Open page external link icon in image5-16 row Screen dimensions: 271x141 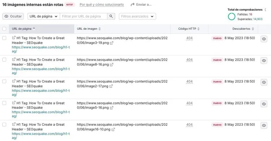(x=14, y=103)
